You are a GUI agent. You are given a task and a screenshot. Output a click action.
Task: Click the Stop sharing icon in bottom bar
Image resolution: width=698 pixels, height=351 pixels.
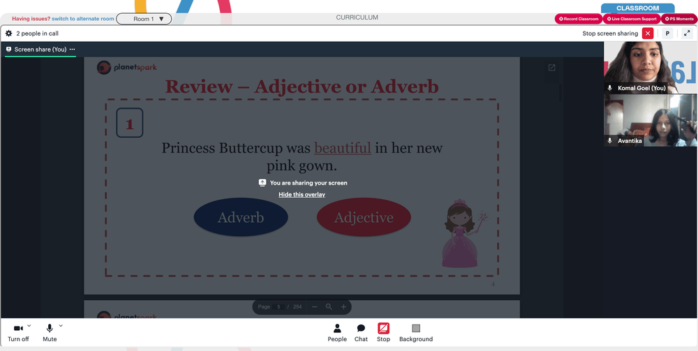tap(383, 328)
